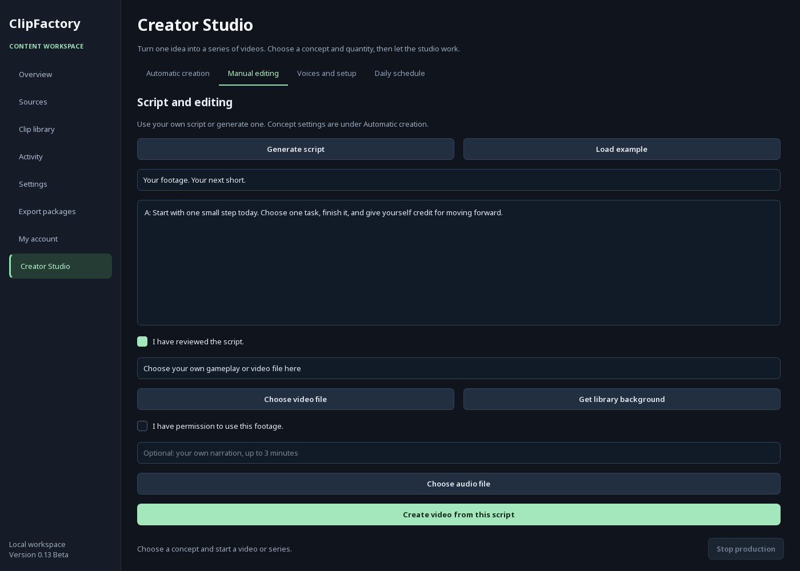Screen dimensions: 800x571
Task: Open My account page
Action: point(61,239)
